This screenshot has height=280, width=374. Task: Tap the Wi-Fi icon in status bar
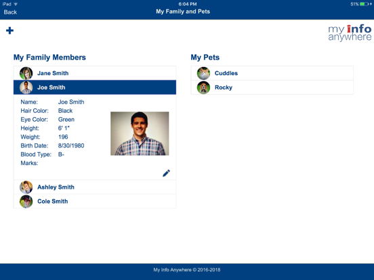click(16, 4)
